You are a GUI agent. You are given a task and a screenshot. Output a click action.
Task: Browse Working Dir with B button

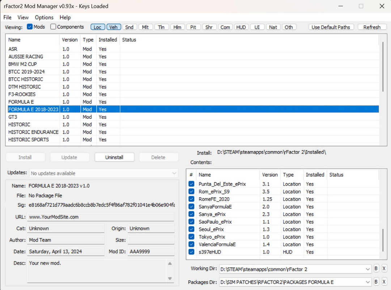click(376, 269)
